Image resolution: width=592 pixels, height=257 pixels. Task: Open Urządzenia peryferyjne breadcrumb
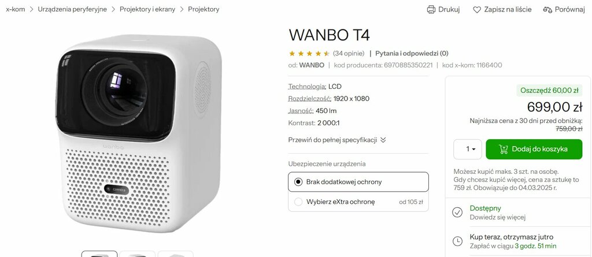pyautogui.click(x=72, y=9)
